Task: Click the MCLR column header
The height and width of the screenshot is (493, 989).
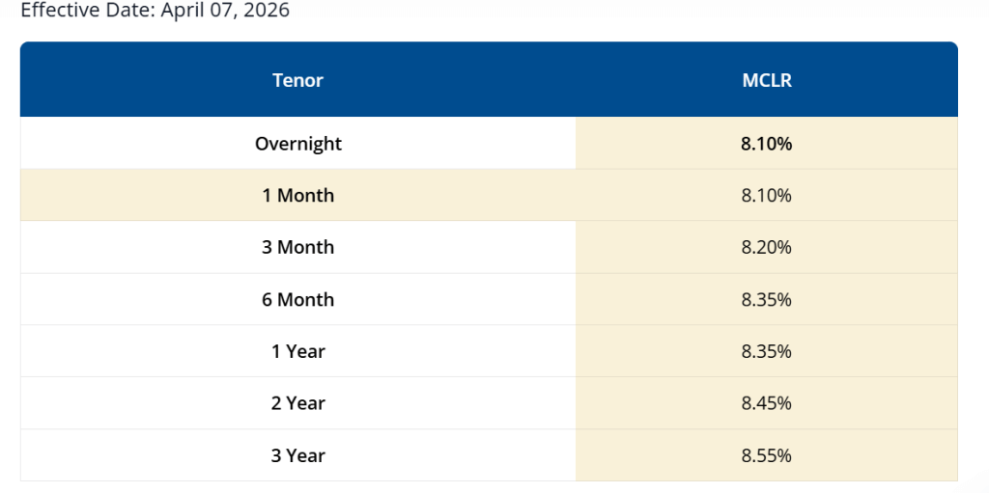Action: pyautogui.click(x=766, y=80)
